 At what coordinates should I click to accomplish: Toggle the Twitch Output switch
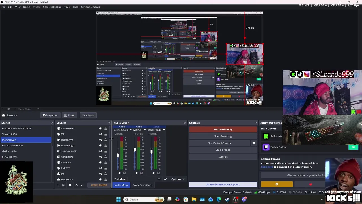tap(353, 147)
